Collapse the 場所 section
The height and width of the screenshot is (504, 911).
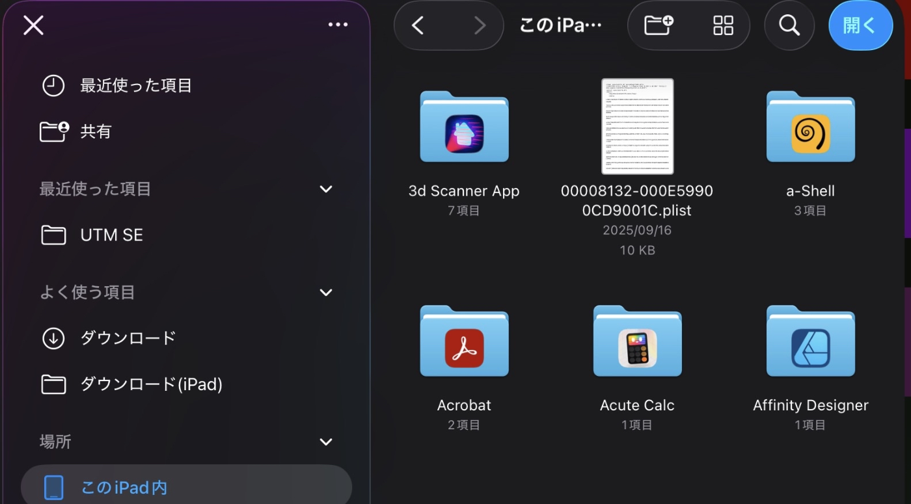coord(326,442)
